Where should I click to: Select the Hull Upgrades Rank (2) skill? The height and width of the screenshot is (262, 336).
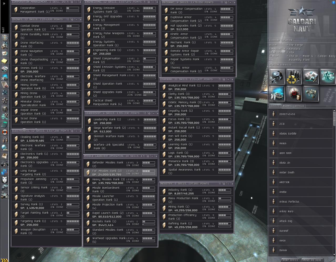(x=199, y=27)
